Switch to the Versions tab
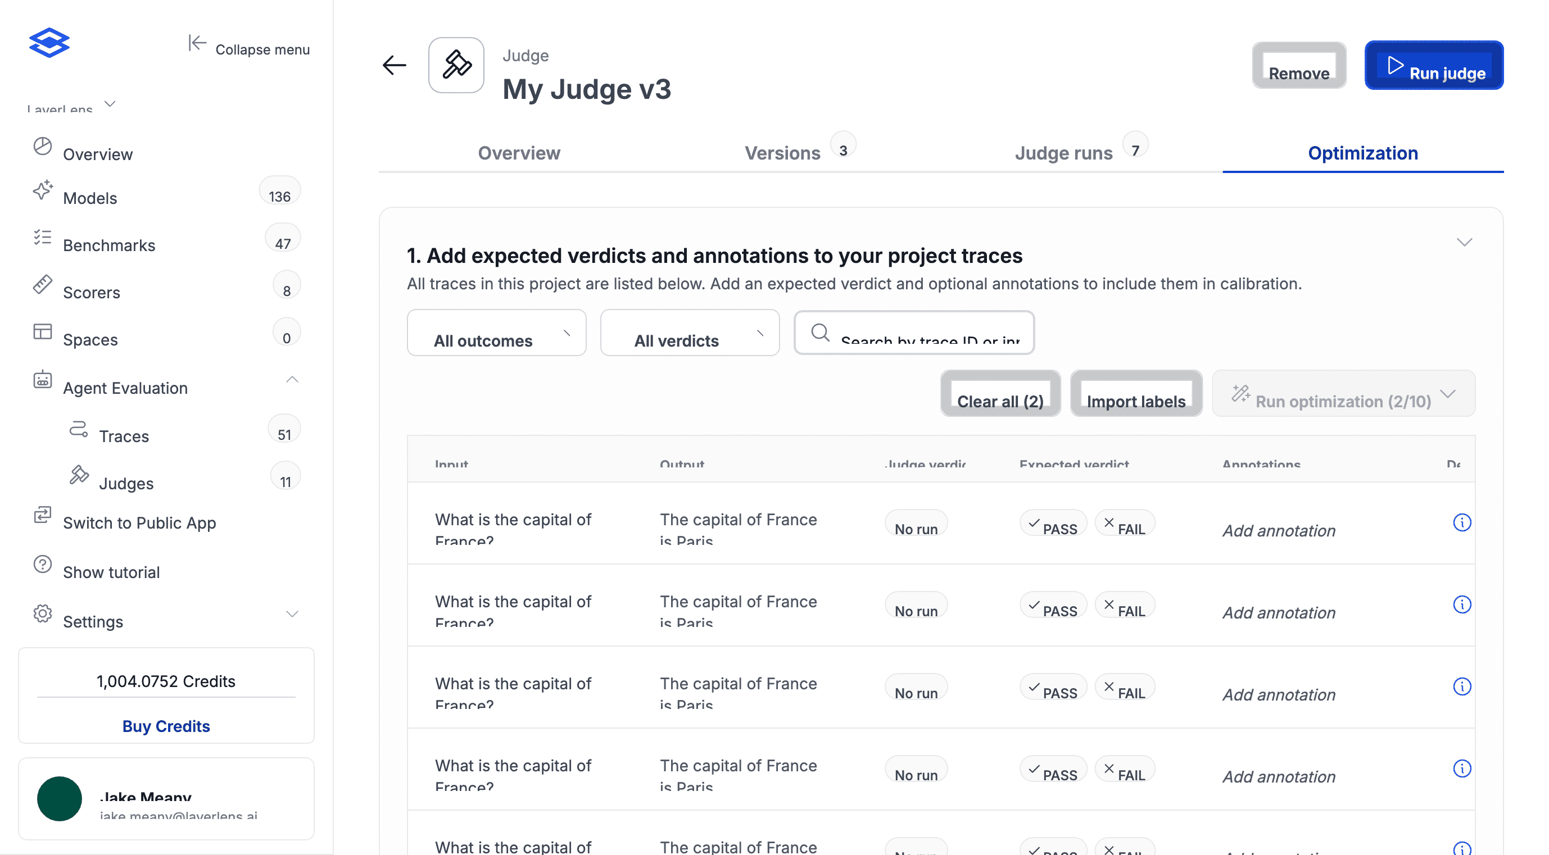This screenshot has width=1549, height=855. 782,153
